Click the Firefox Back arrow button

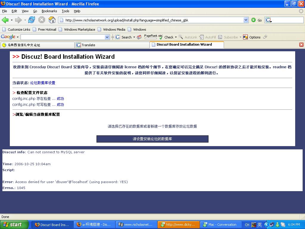click(5, 20)
